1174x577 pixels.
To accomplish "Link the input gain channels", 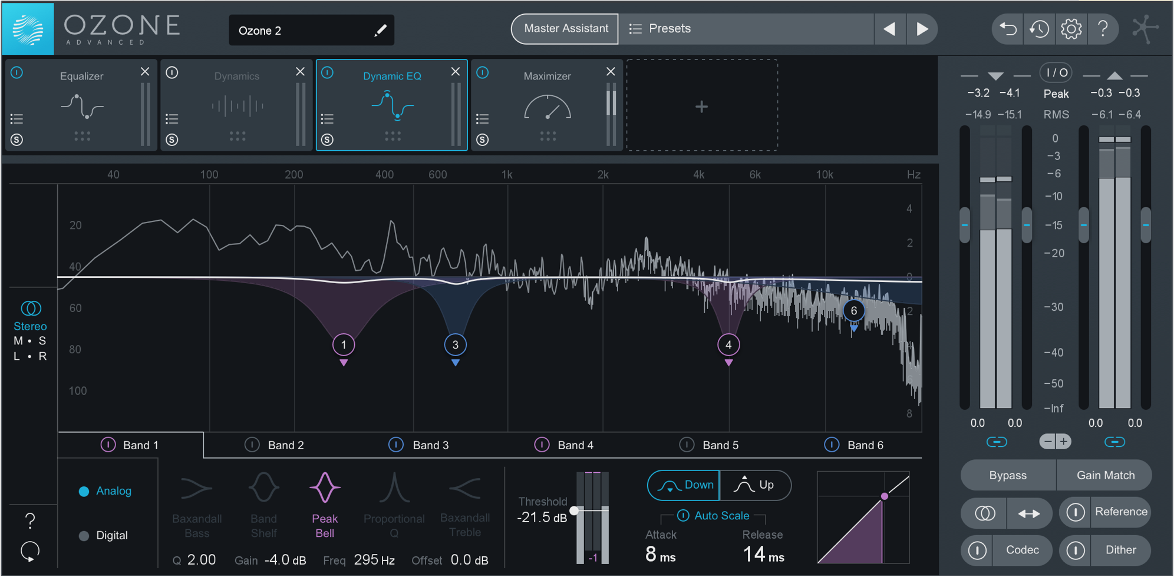I will pyautogui.click(x=997, y=442).
